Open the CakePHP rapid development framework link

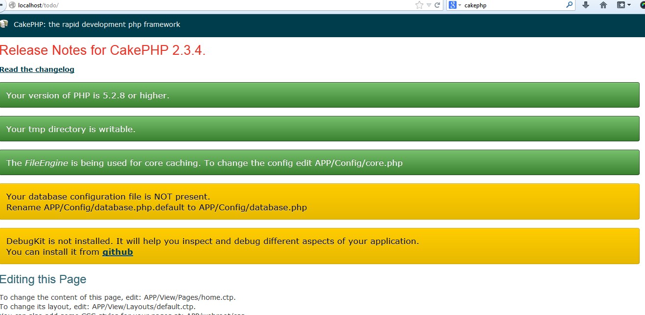click(x=97, y=24)
